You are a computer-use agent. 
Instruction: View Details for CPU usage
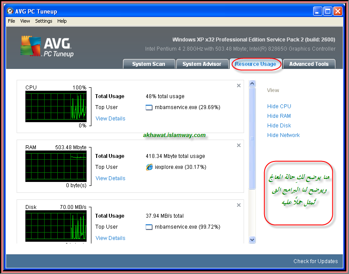click(x=110, y=119)
